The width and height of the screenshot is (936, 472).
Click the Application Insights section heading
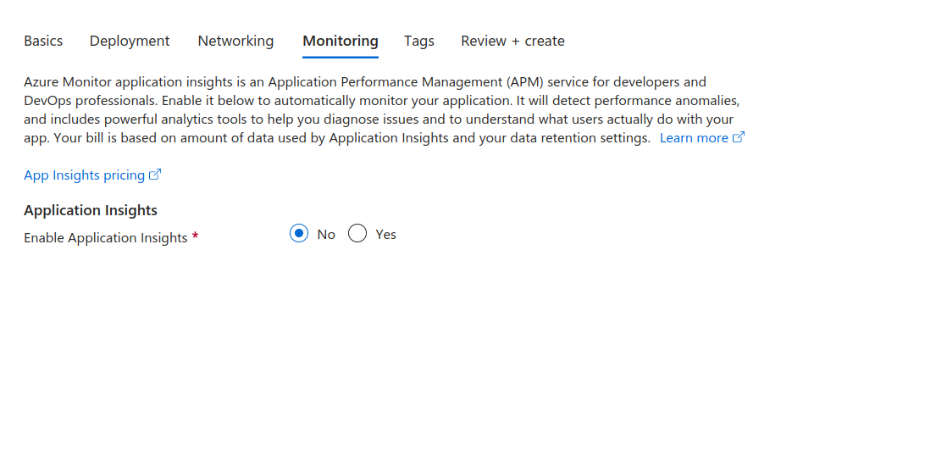(91, 210)
